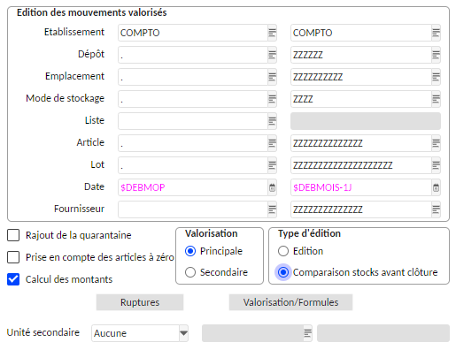
Task: Open lookup list for Liste field
Action: click(x=272, y=121)
